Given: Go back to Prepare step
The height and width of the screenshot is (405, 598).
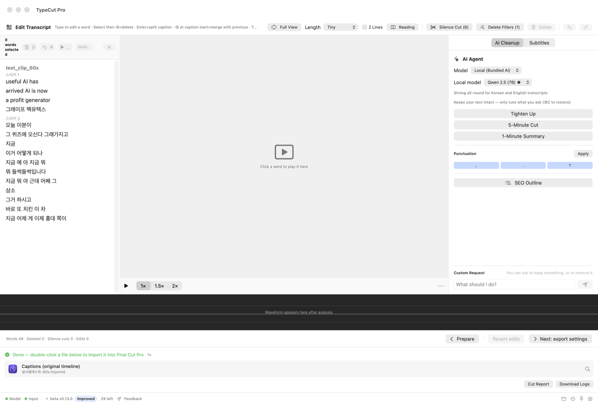Looking at the screenshot, I should pos(462,339).
